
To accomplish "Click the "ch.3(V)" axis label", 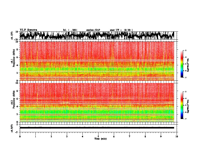I will (12, 128).
